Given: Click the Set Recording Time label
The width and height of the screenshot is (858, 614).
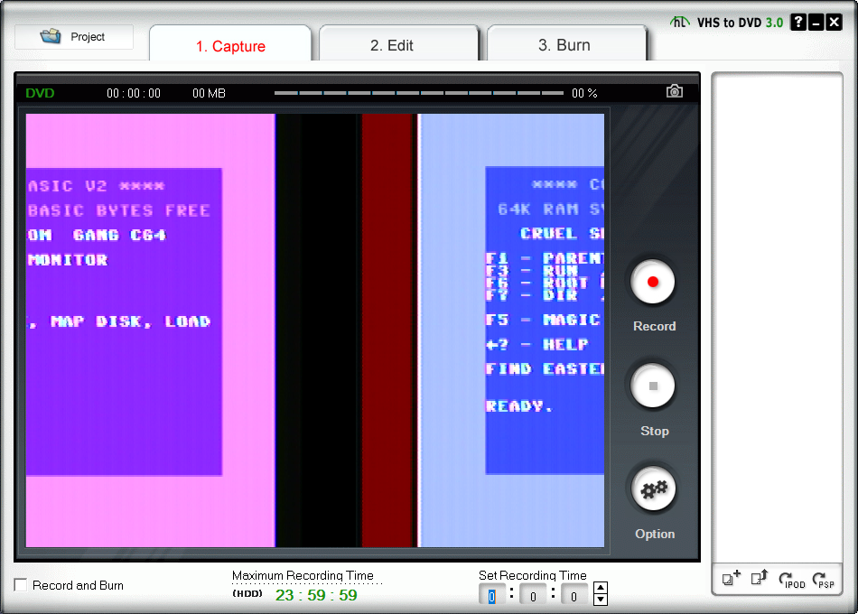Looking at the screenshot, I should tap(533, 575).
